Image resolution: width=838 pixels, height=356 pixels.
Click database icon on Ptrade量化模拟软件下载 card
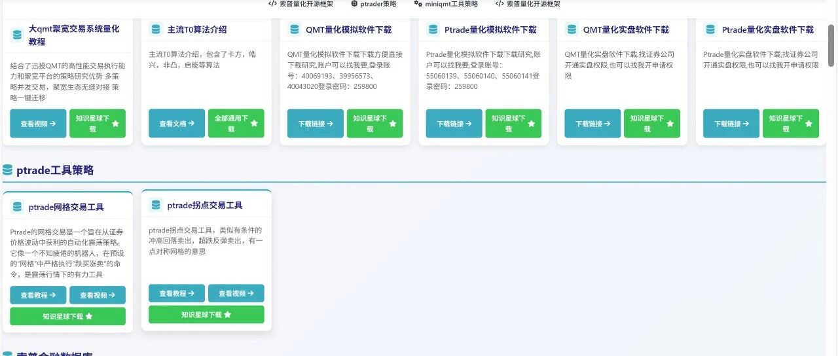click(x=433, y=29)
